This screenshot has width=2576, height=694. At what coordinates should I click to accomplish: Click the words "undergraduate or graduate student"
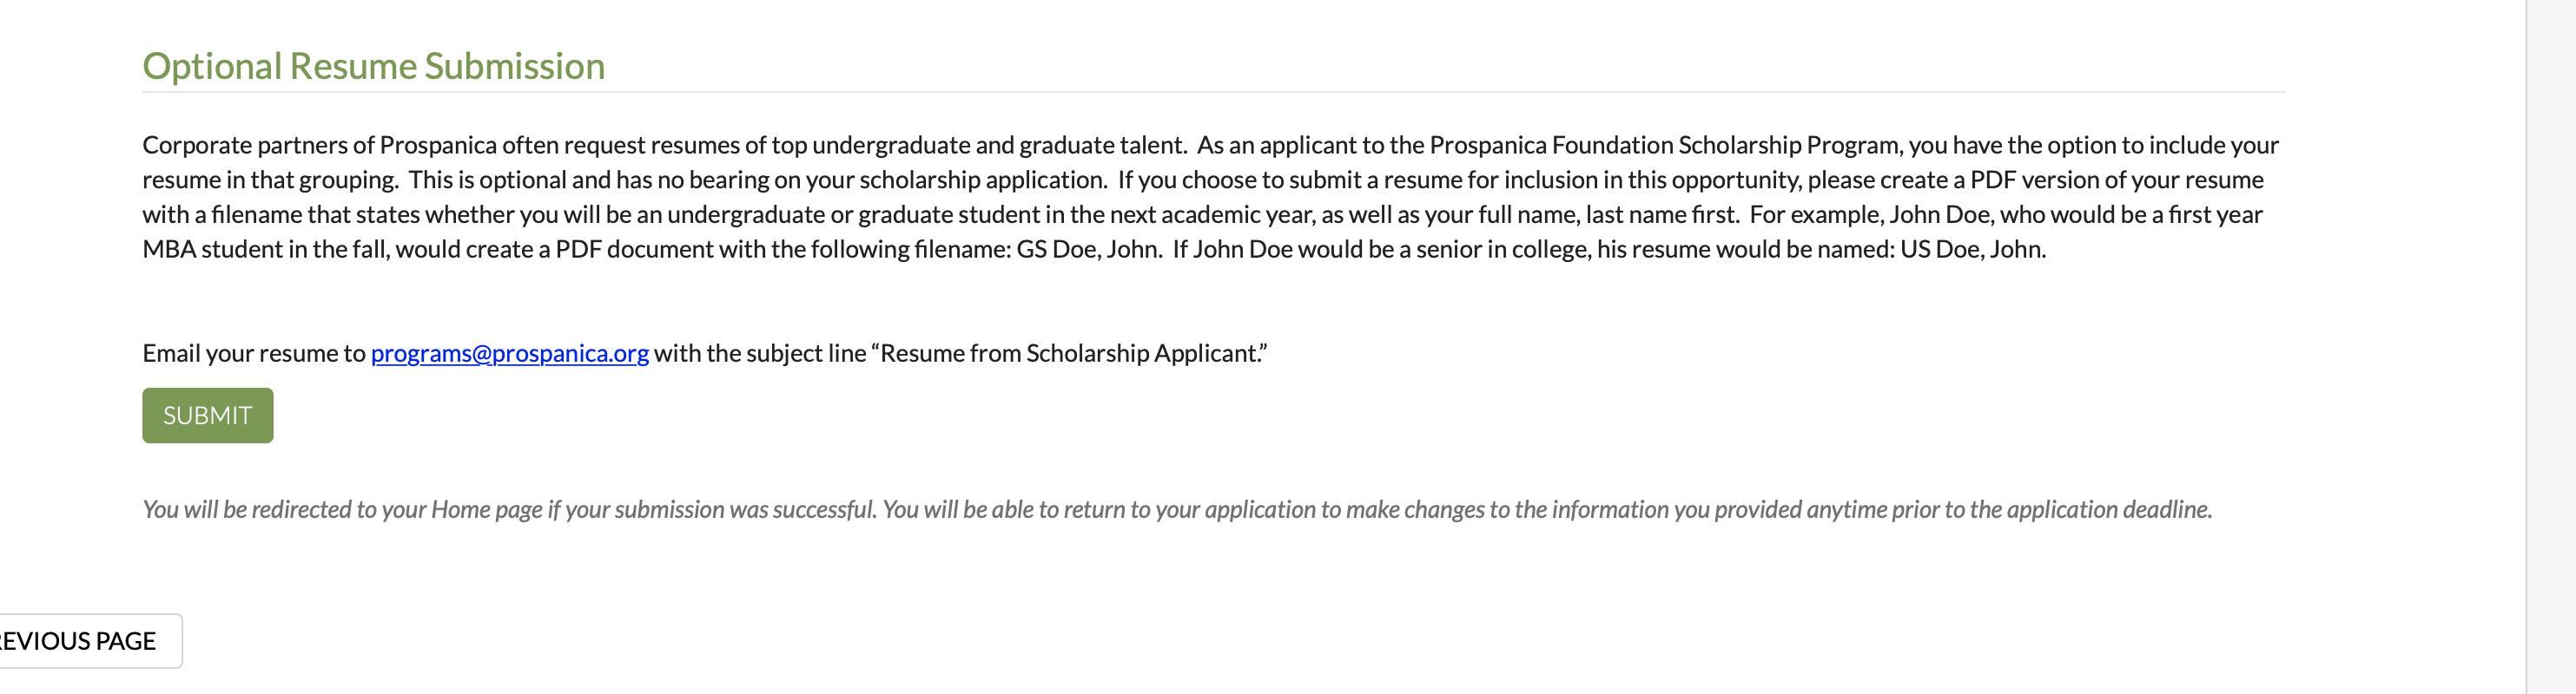coord(853,214)
